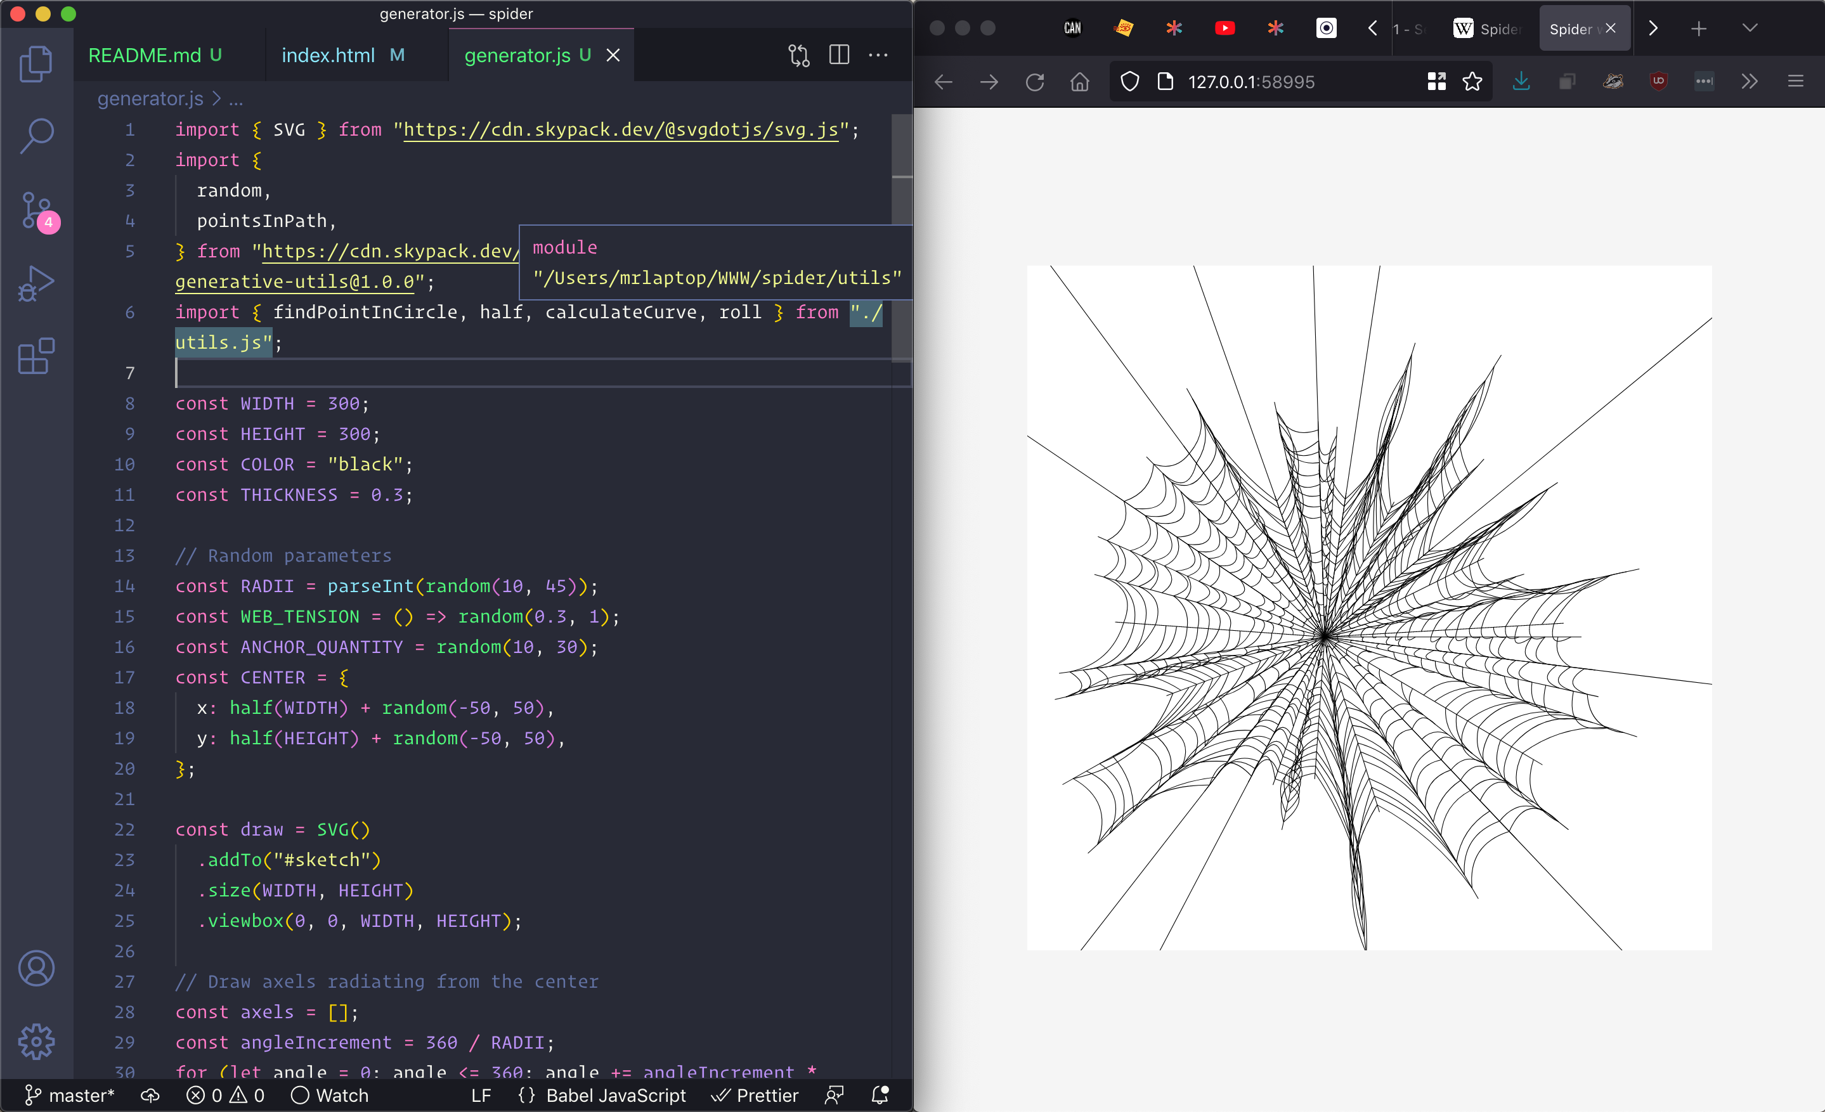The width and height of the screenshot is (1825, 1112).
Task: Click the 127.0.0.1:58995 address bar
Action: pyautogui.click(x=1252, y=81)
